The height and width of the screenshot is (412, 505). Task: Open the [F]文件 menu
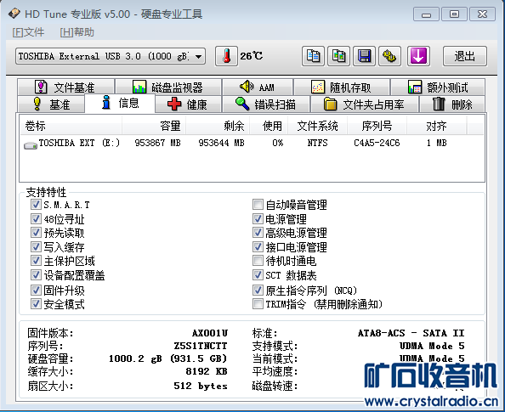click(28, 32)
